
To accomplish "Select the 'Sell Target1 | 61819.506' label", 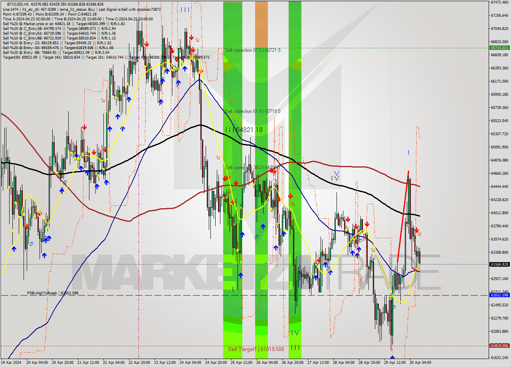I will tap(256, 349).
